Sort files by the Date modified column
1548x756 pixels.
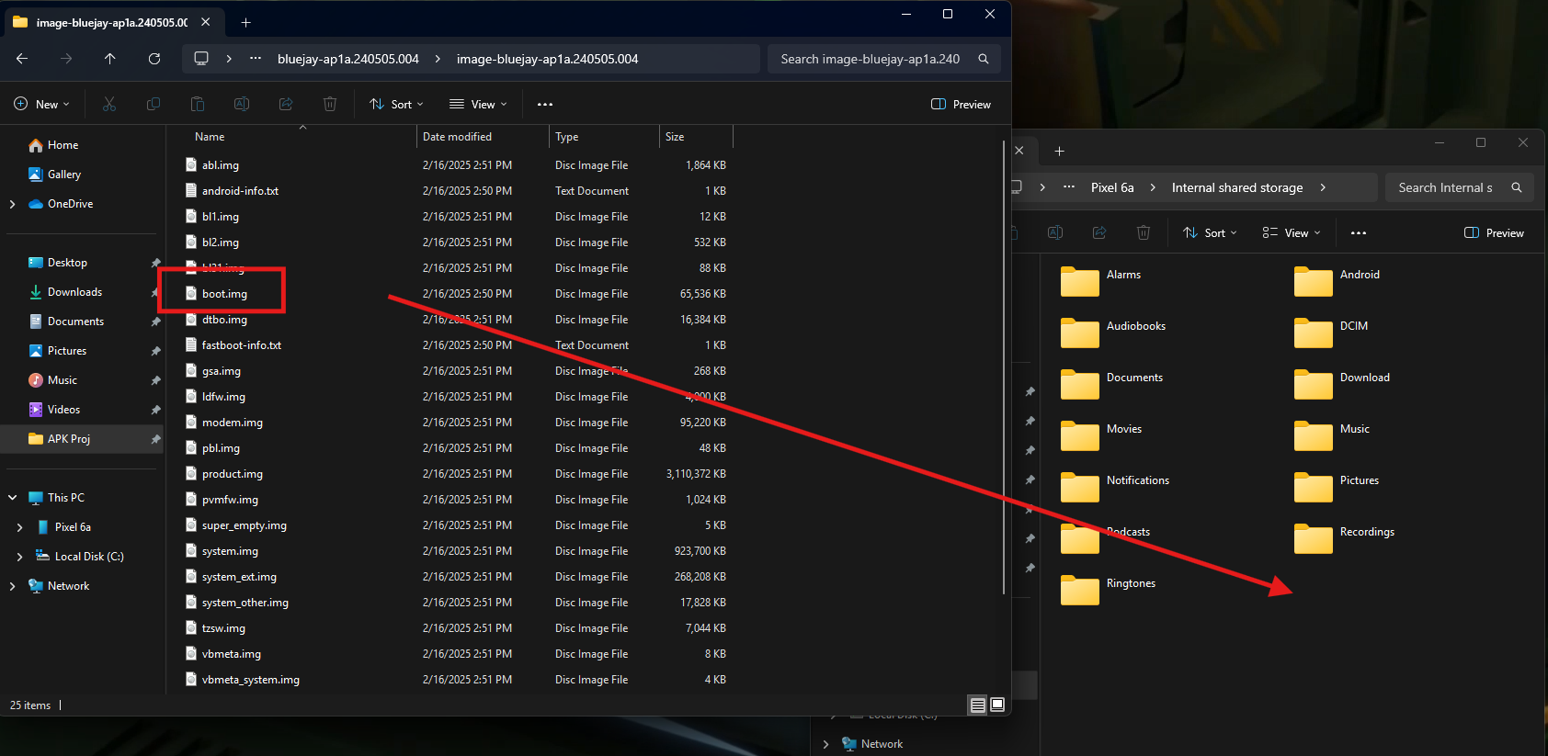click(x=457, y=137)
